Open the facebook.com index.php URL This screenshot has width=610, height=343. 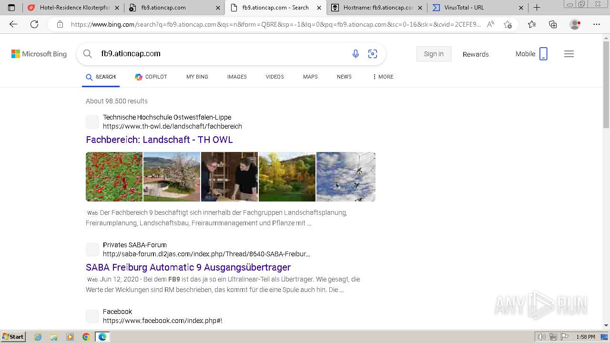coord(163,321)
